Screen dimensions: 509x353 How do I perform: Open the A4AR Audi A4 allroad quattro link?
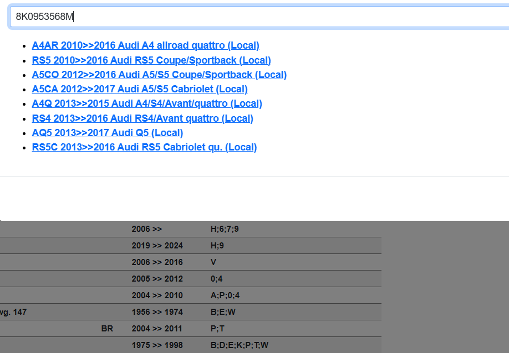(145, 45)
